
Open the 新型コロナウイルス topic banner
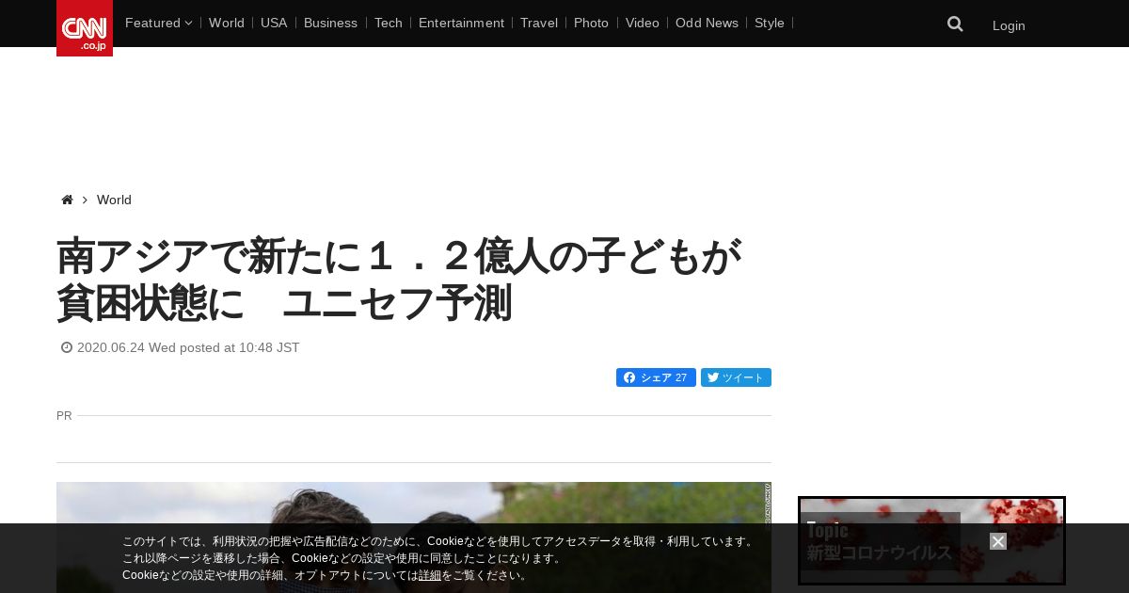(931, 540)
